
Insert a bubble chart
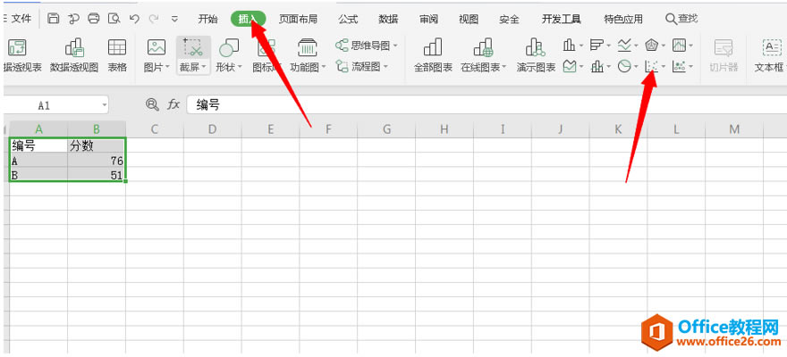(679, 66)
